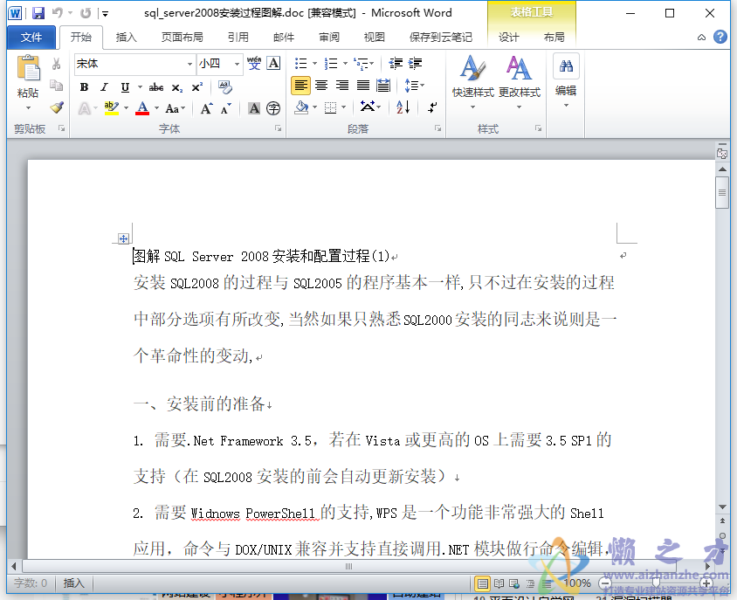Expand the font color dropdown arrow
This screenshot has height=600, width=737.
(155, 108)
